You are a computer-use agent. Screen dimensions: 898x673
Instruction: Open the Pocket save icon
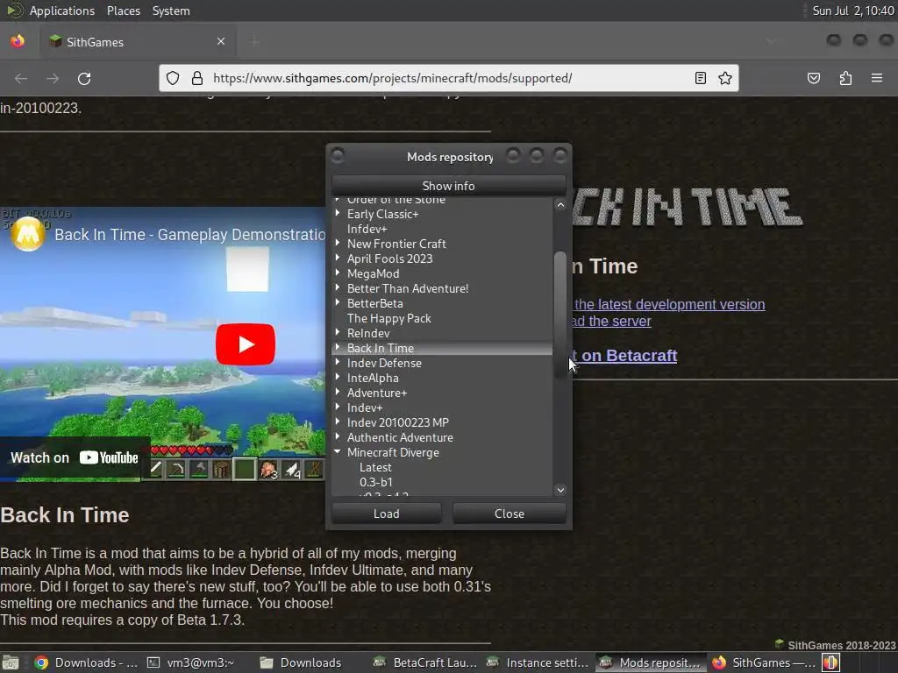[x=814, y=78]
